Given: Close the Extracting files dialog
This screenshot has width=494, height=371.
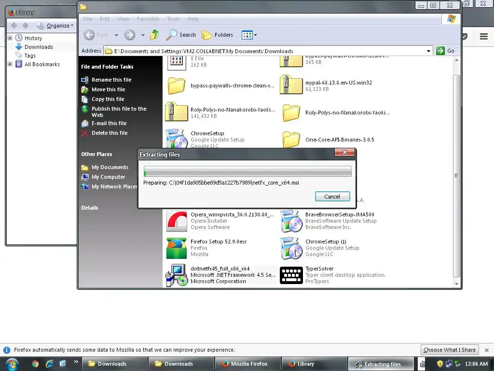Looking at the screenshot, I should [x=344, y=152].
